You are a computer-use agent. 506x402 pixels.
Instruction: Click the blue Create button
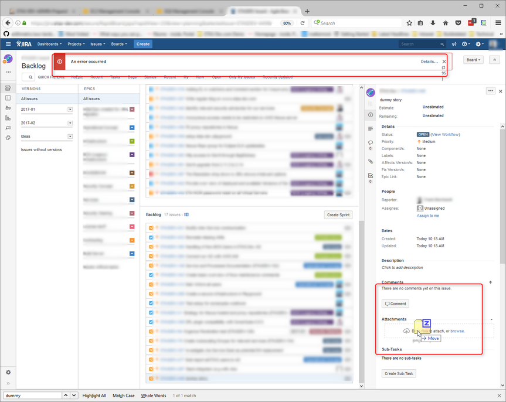[x=143, y=44]
